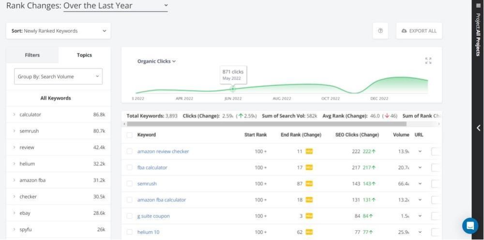The image size is (484, 240).
Task: Click the NEW badge for amazon review checker
Action: [309, 151]
